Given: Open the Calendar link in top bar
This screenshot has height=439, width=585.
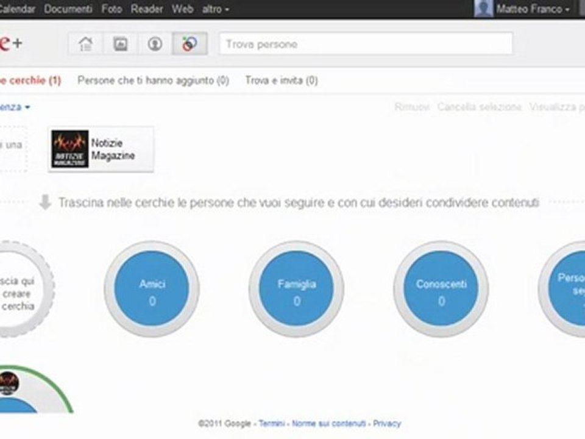Looking at the screenshot, I should pos(17,9).
